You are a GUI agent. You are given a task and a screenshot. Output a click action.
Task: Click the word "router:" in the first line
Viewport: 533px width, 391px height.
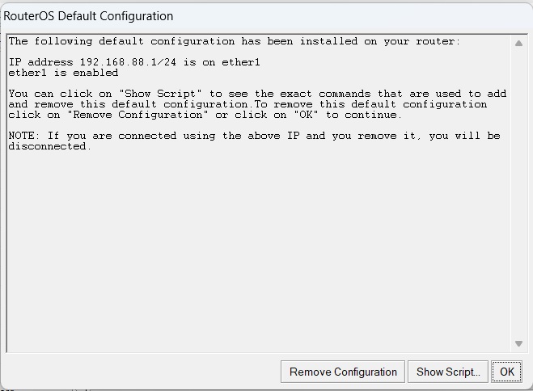pos(438,41)
